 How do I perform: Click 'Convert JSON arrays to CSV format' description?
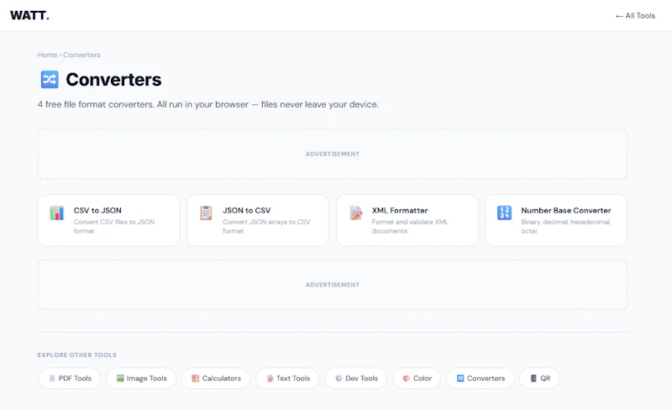266,227
